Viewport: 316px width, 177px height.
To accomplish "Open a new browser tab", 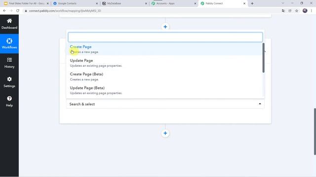I will pos(252,3).
